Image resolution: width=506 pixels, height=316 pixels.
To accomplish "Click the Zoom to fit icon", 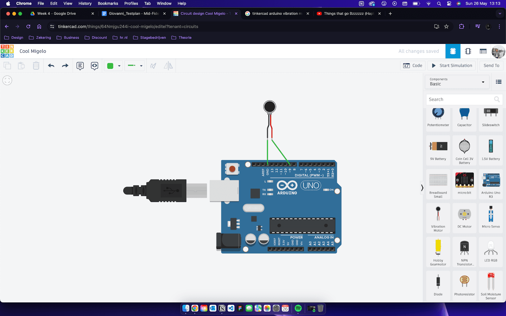I will click(7, 80).
